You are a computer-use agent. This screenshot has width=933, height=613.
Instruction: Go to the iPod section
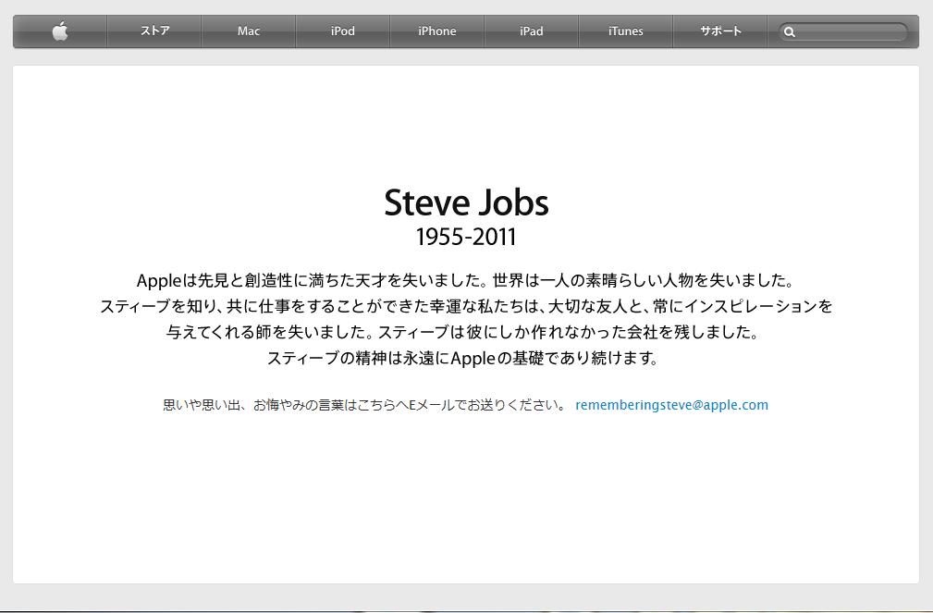click(343, 31)
